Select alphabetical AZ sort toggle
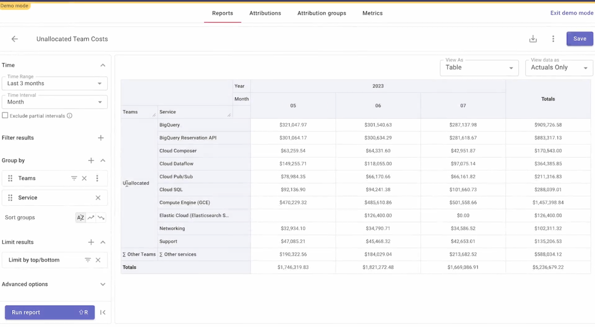 point(80,218)
